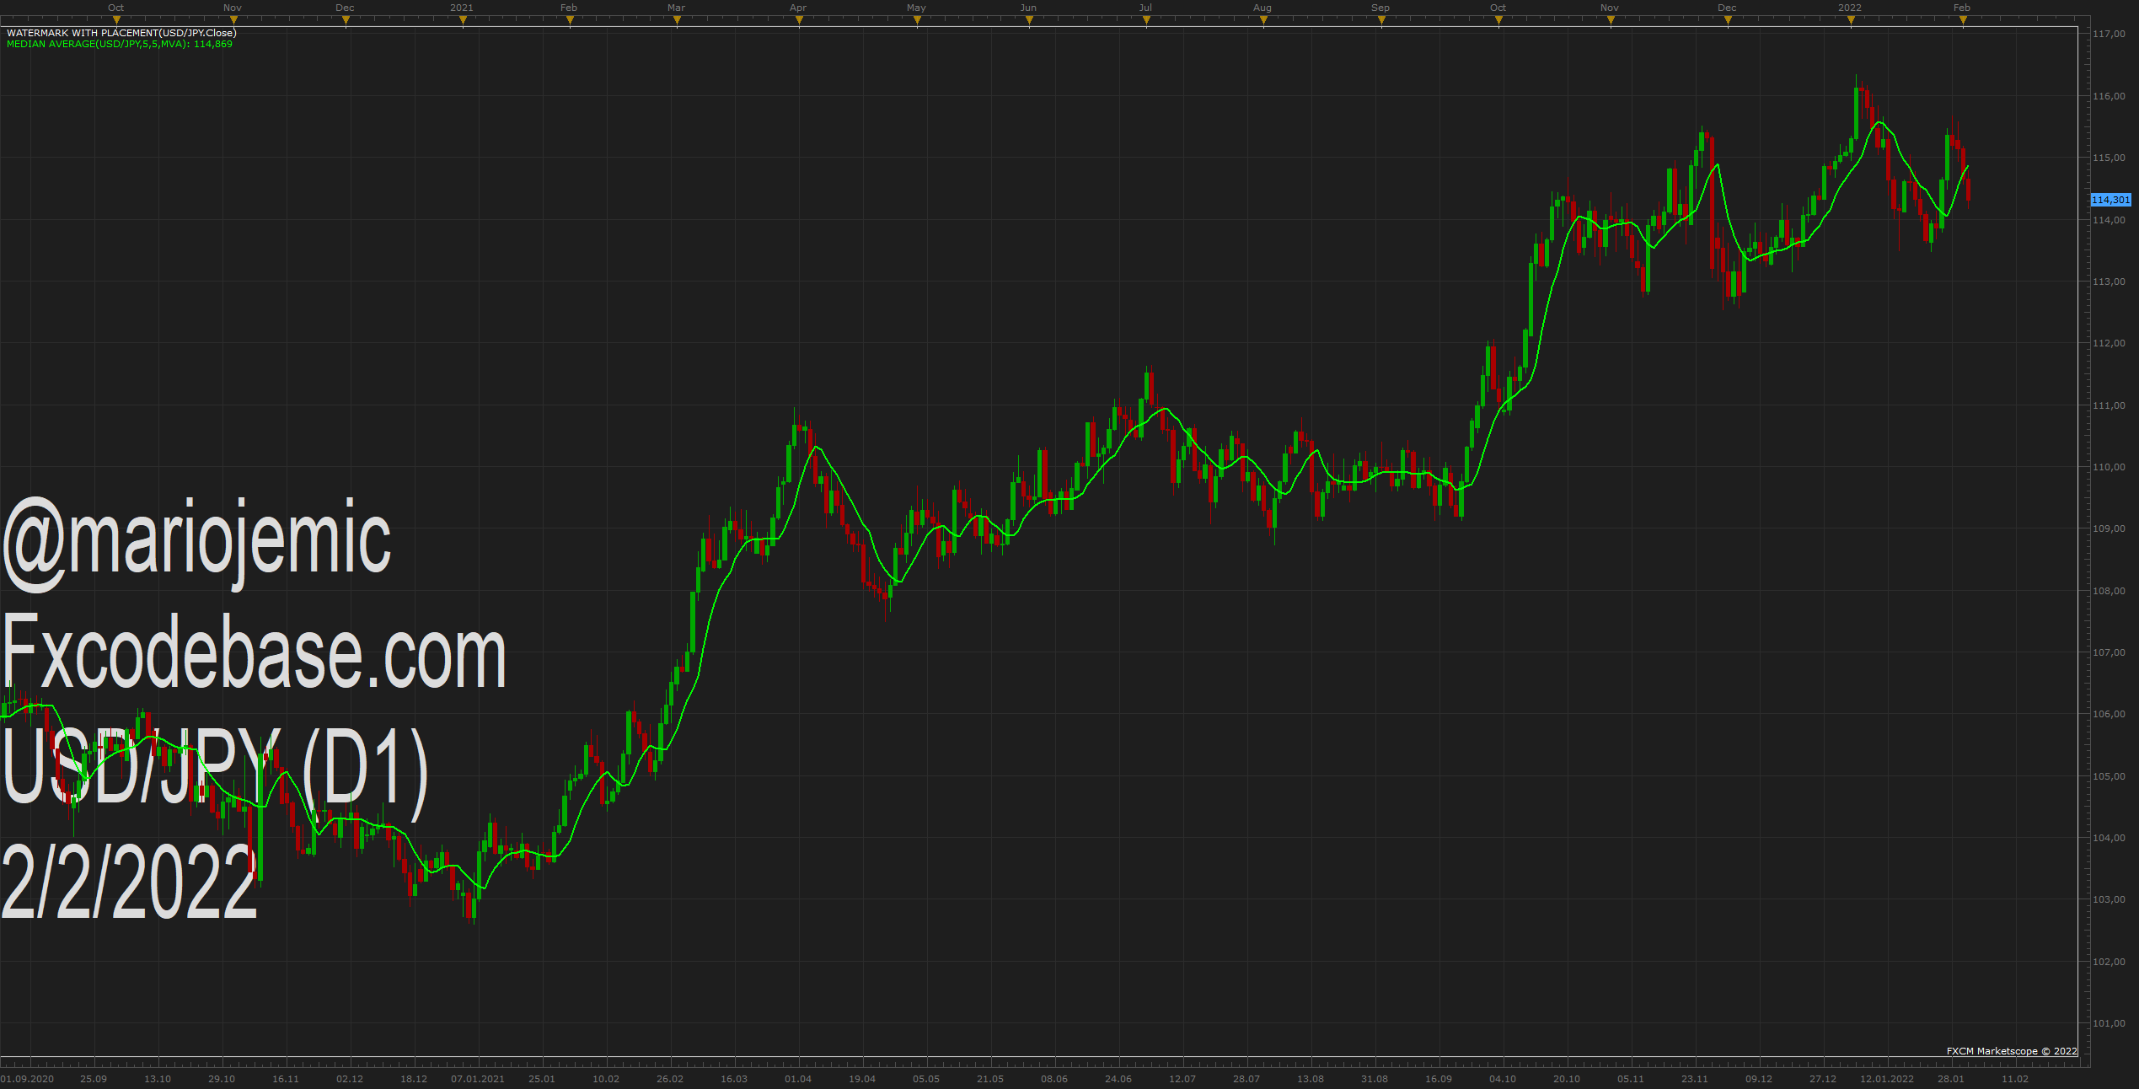Click the 109,00 price axis label

2109,528
